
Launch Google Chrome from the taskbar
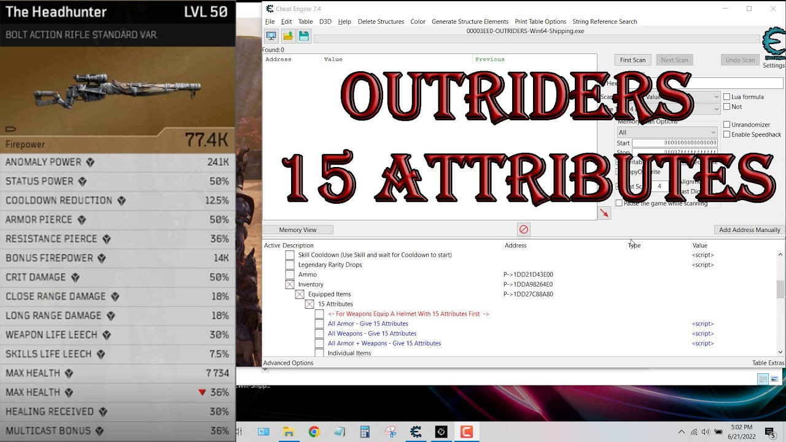(x=314, y=432)
